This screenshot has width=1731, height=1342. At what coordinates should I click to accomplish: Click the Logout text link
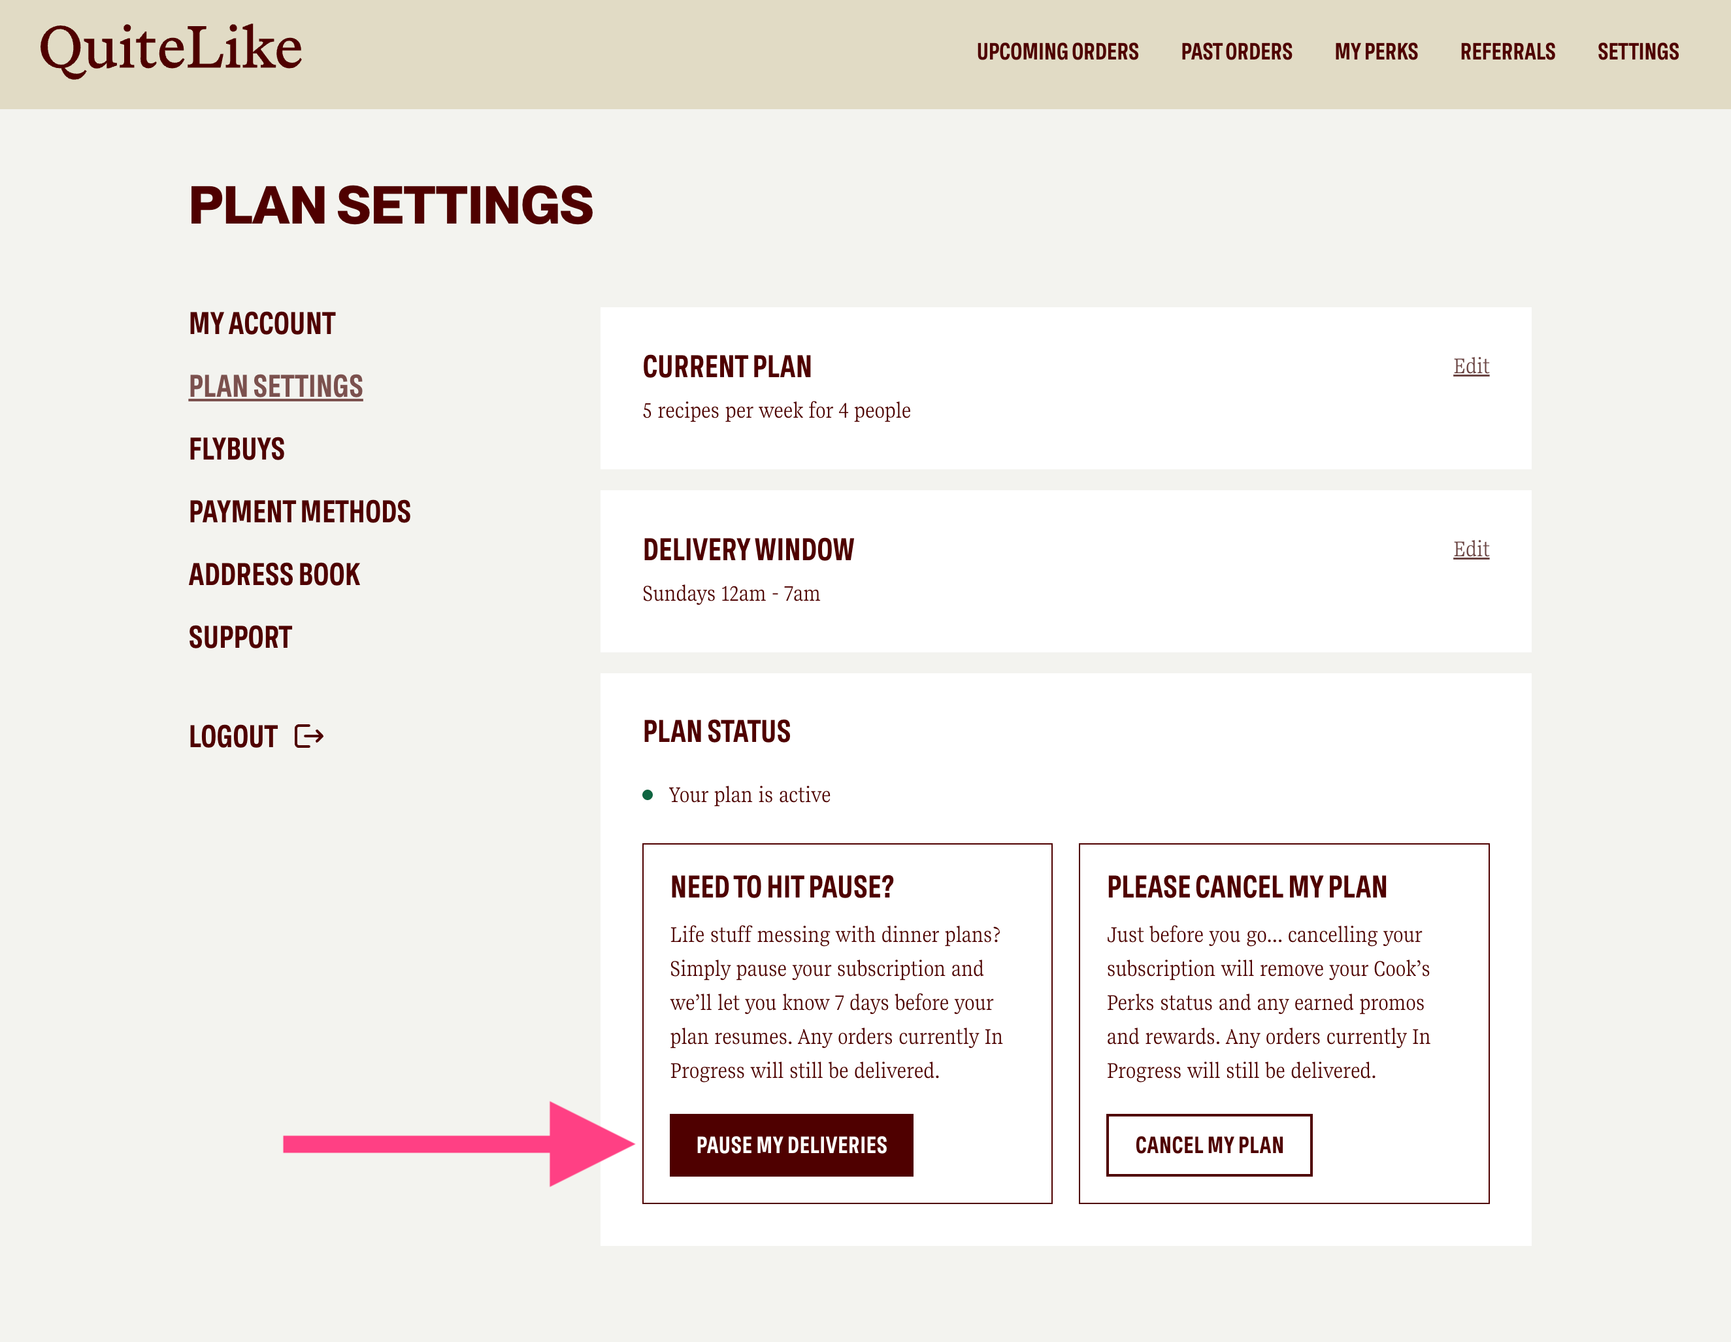233,737
